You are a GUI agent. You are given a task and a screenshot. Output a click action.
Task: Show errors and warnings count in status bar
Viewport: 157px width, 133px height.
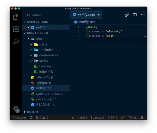(x=42, y=118)
